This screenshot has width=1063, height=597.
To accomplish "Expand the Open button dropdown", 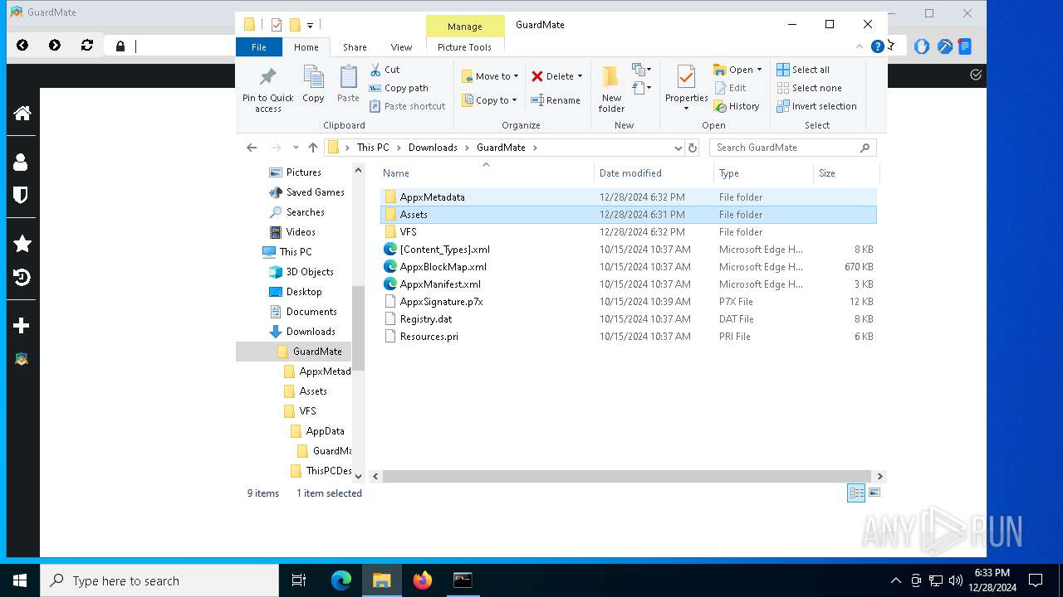I will pyautogui.click(x=759, y=70).
